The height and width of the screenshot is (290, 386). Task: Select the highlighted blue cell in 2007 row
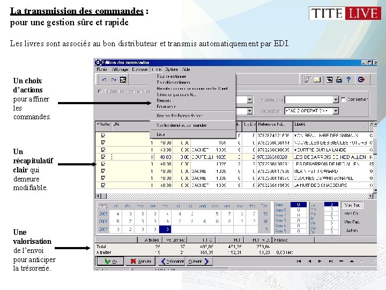165,229
